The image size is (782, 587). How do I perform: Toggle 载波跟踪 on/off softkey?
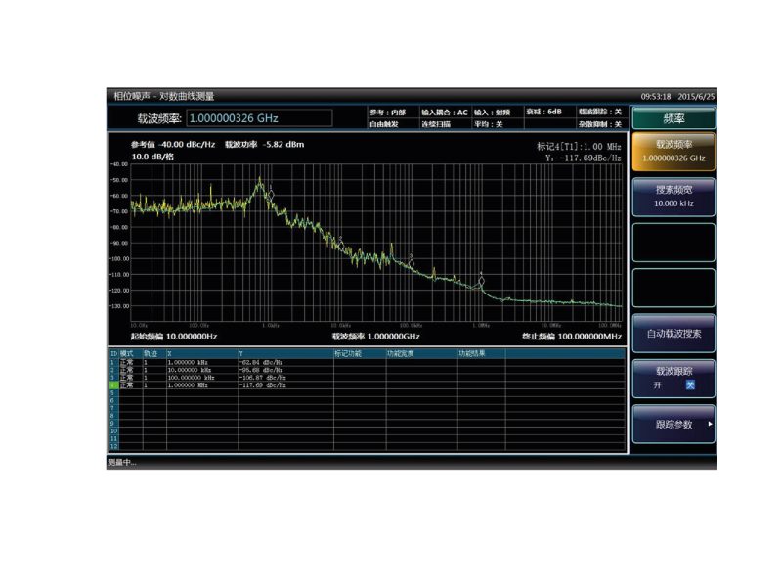point(673,378)
